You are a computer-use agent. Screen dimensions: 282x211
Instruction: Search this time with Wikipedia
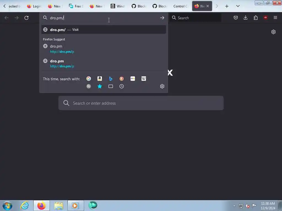[144, 79]
